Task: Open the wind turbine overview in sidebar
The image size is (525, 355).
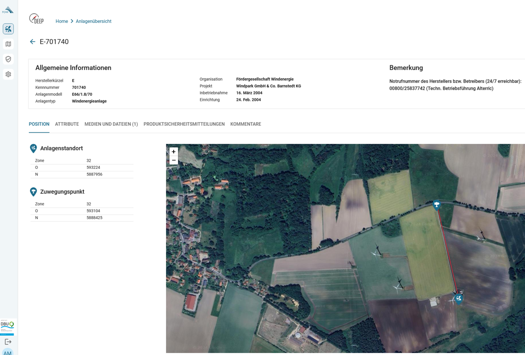Action: click(x=8, y=29)
